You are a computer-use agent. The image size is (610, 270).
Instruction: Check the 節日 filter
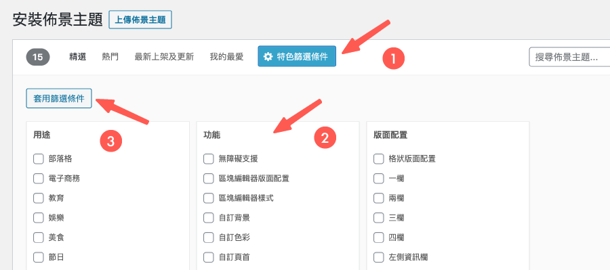[38, 256]
